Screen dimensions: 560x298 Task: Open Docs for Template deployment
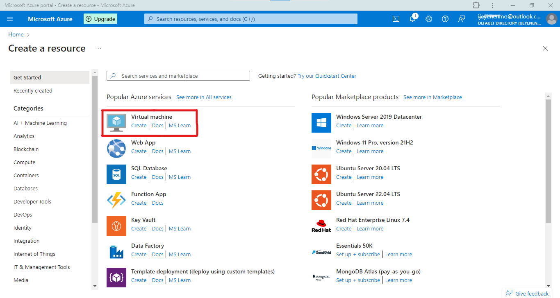158,280
